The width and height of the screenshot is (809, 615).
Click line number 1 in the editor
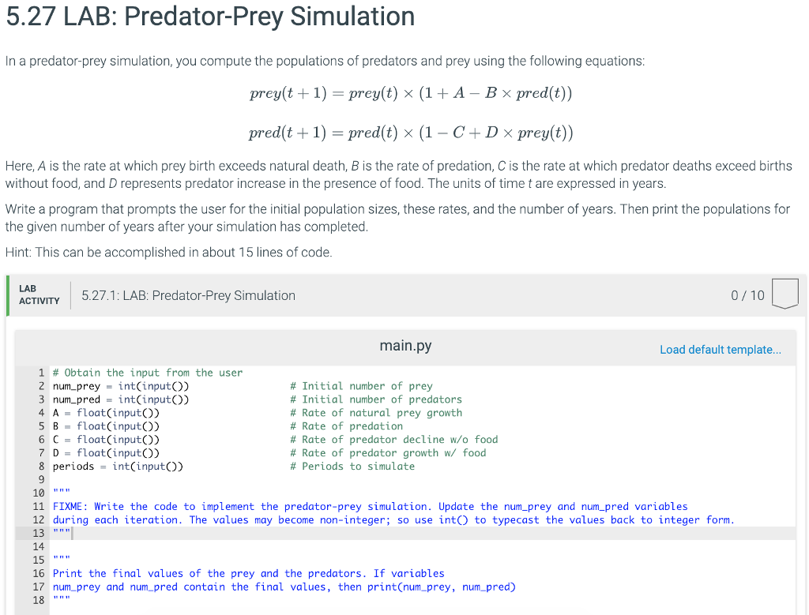coord(41,372)
